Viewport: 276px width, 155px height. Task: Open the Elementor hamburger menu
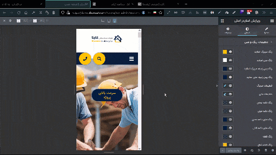click(x=272, y=21)
